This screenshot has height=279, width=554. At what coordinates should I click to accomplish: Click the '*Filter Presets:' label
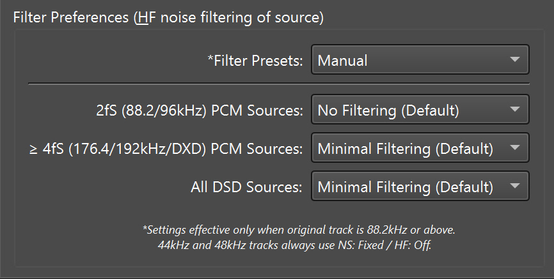point(255,61)
